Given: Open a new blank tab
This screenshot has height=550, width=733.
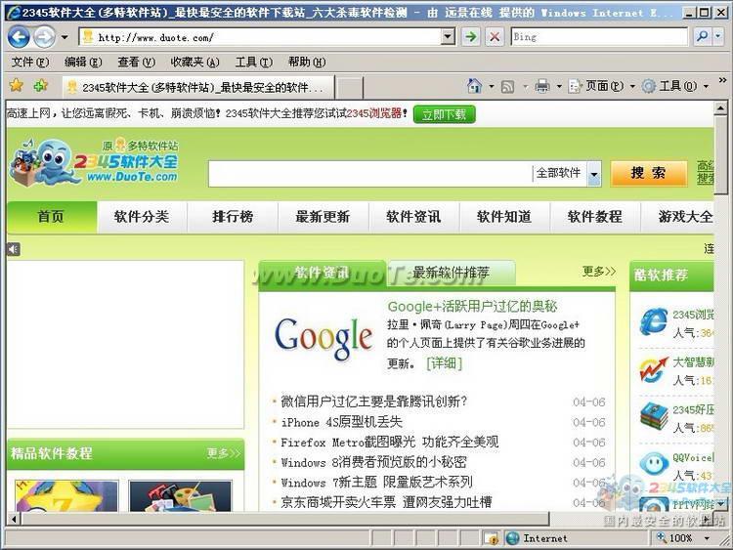Looking at the screenshot, I should click(x=349, y=87).
